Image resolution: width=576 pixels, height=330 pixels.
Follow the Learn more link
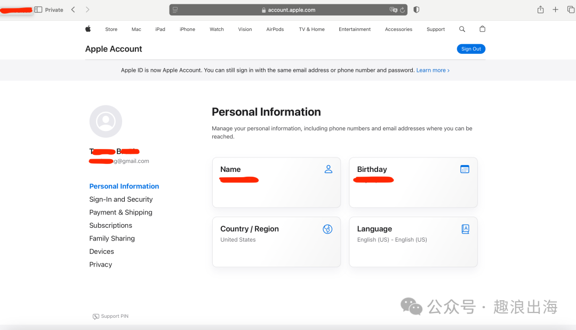pyautogui.click(x=433, y=70)
